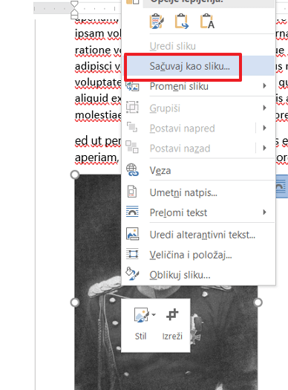Open Prelomi tekst menu entry
This screenshot has width=288, height=390.
199,212
